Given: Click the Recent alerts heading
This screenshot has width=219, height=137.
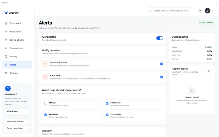Looking at the screenshot, I should 180,69.
